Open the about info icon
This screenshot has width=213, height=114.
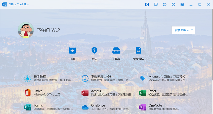click(x=173, y=5)
